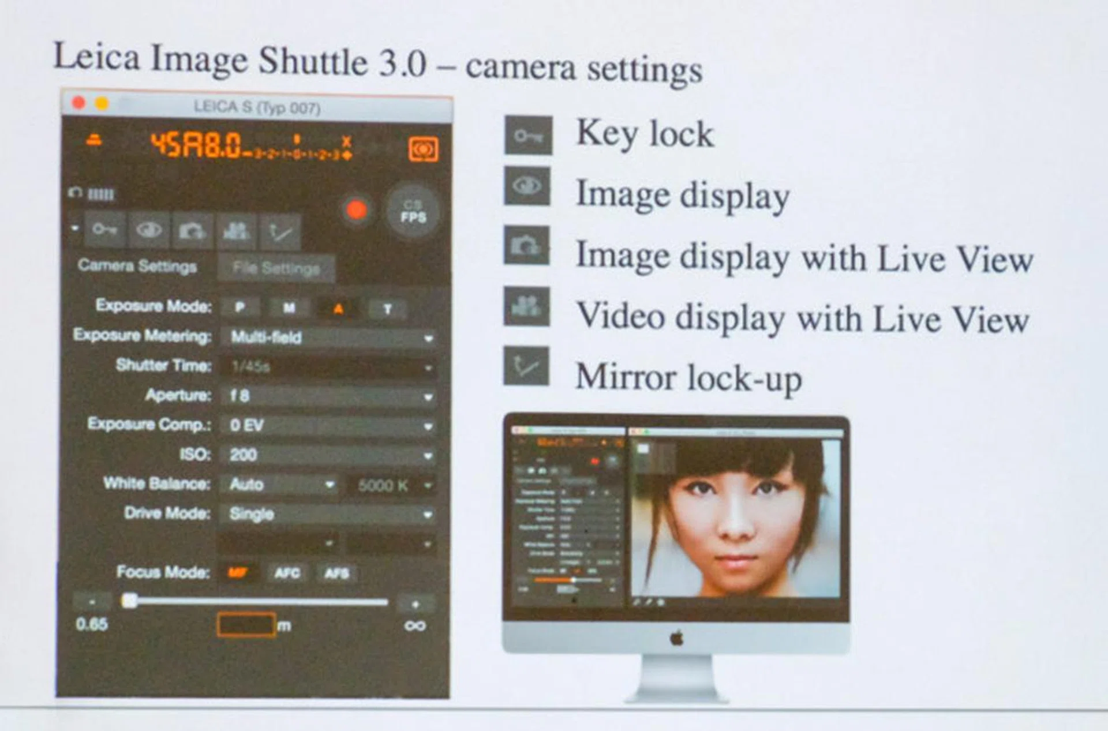
Task: Open the Drive Mode Single dropdown
Action: tap(328, 514)
